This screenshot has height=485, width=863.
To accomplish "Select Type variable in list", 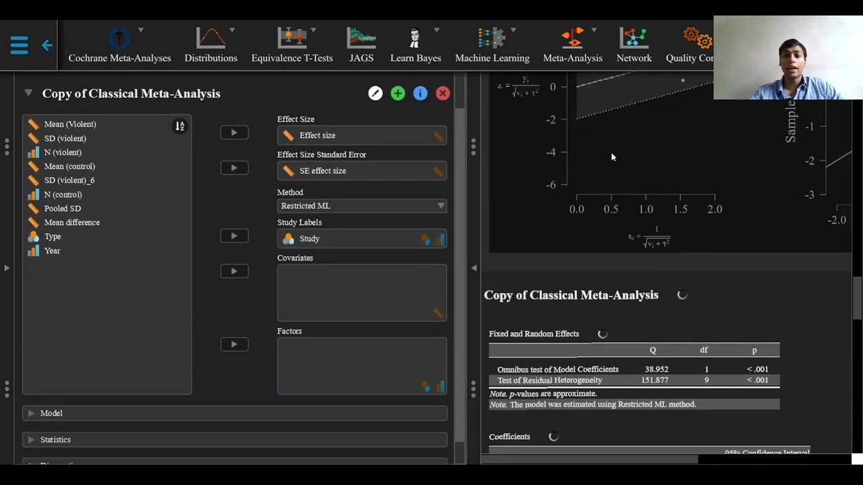I will pyautogui.click(x=53, y=236).
